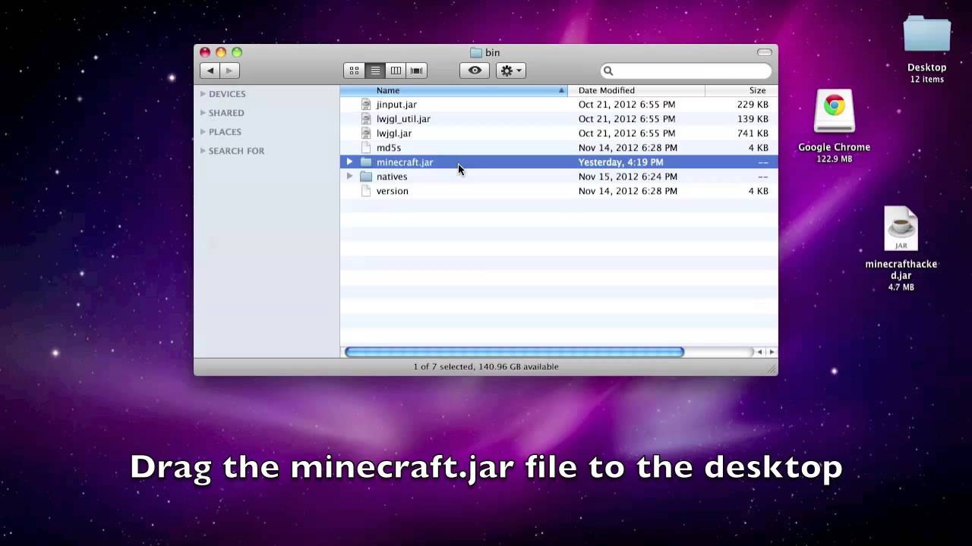Switch Finder to list view
Screen dimensions: 972x546
coord(375,71)
